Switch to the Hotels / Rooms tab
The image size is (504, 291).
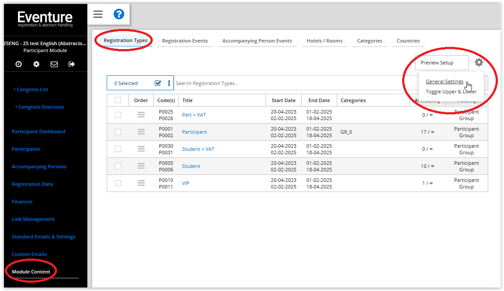324,41
